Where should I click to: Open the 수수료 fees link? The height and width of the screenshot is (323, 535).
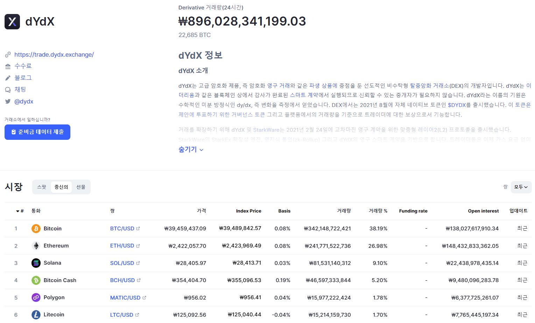pos(23,66)
